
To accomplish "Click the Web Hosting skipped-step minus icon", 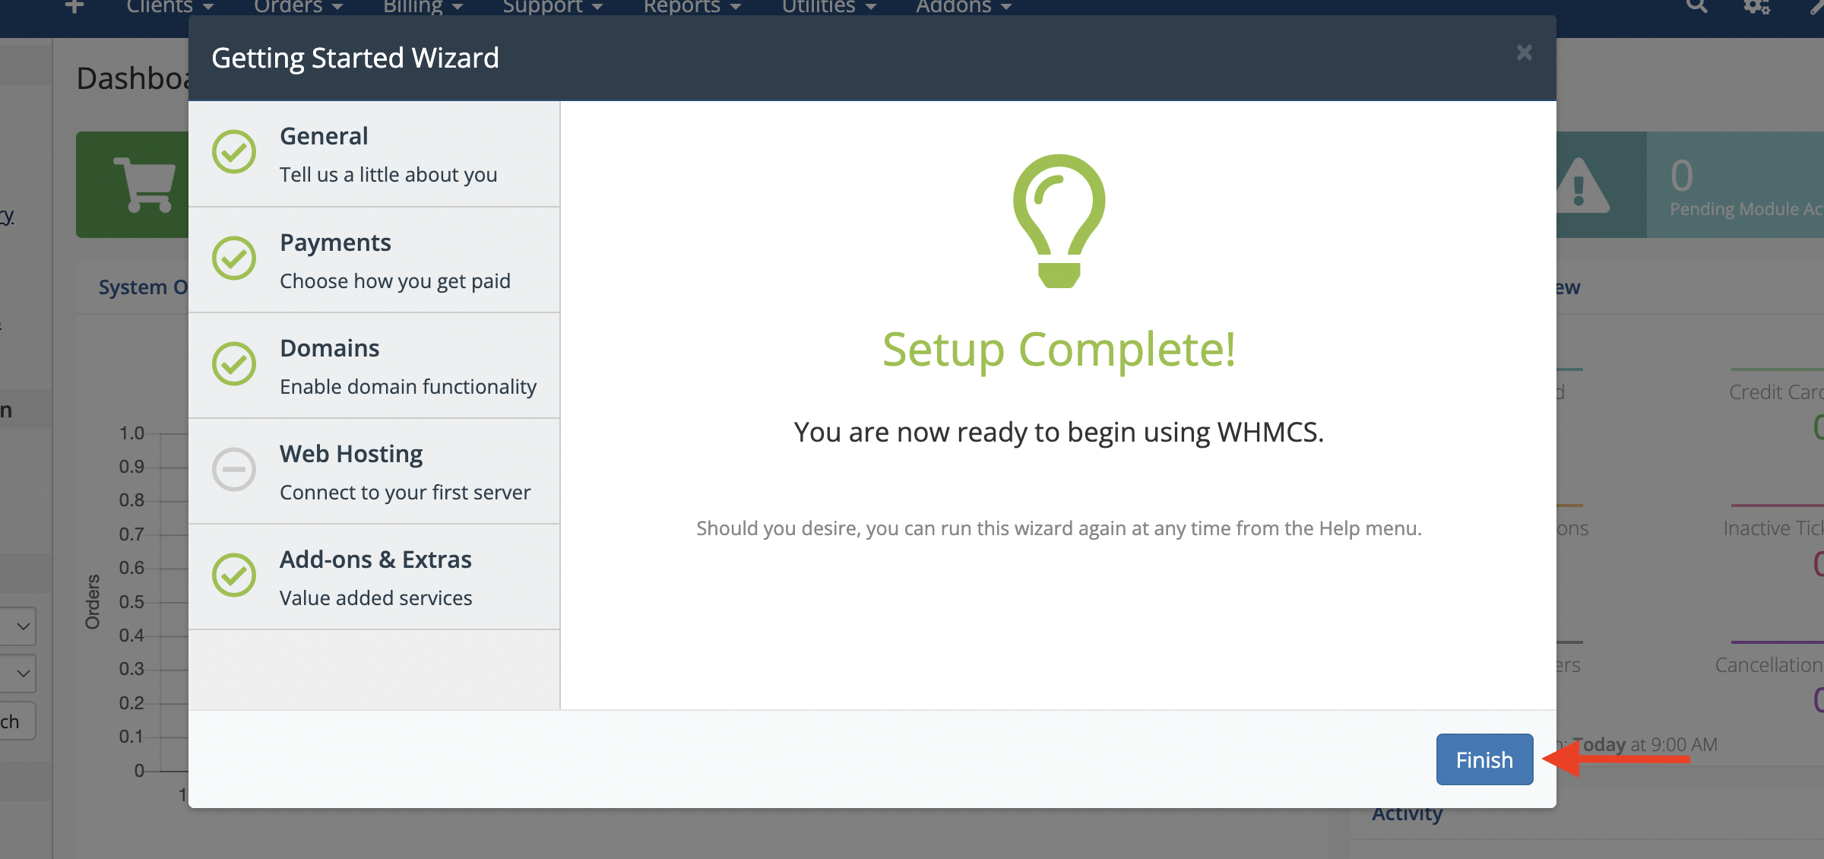I will [234, 469].
